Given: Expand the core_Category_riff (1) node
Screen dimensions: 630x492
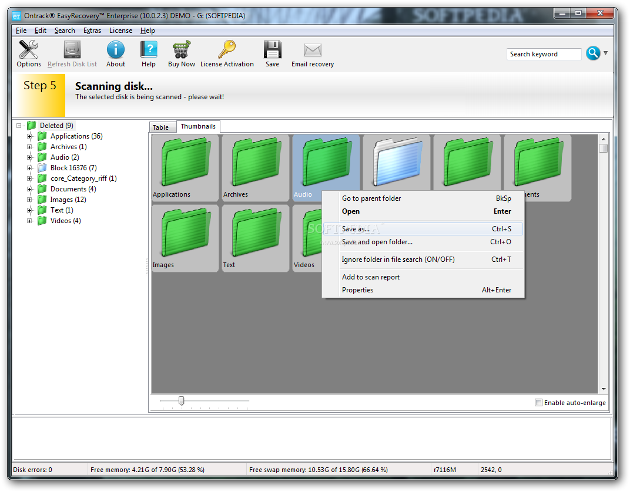Looking at the screenshot, I should pos(29,178).
